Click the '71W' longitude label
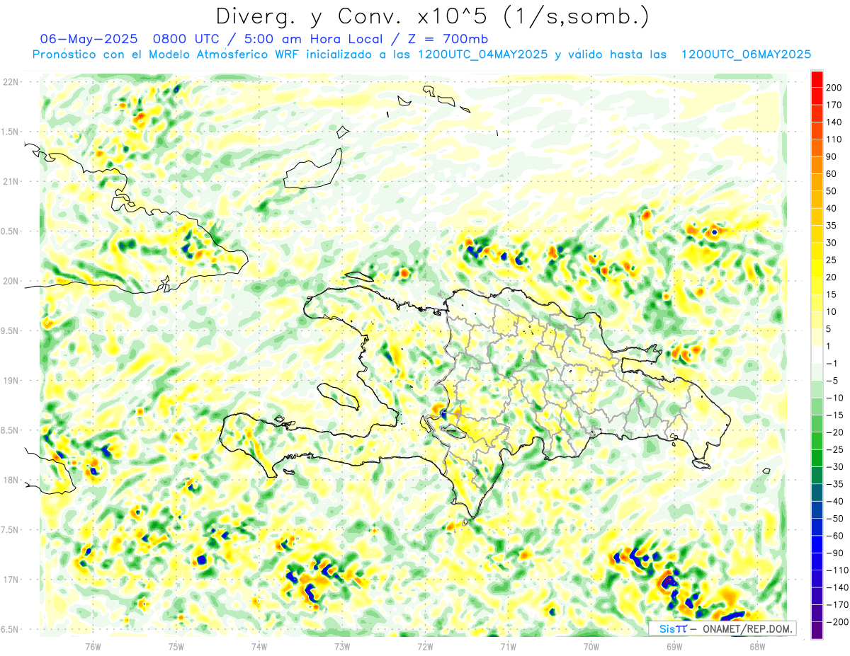The height and width of the screenshot is (656, 850). [x=508, y=646]
